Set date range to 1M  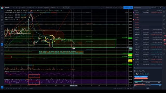tap(11, 88)
